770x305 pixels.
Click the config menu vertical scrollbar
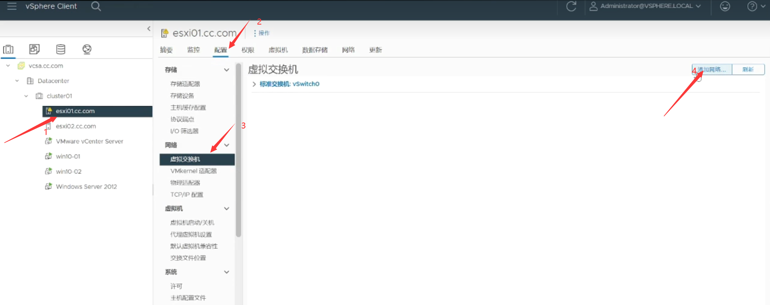(x=238, y=150)
